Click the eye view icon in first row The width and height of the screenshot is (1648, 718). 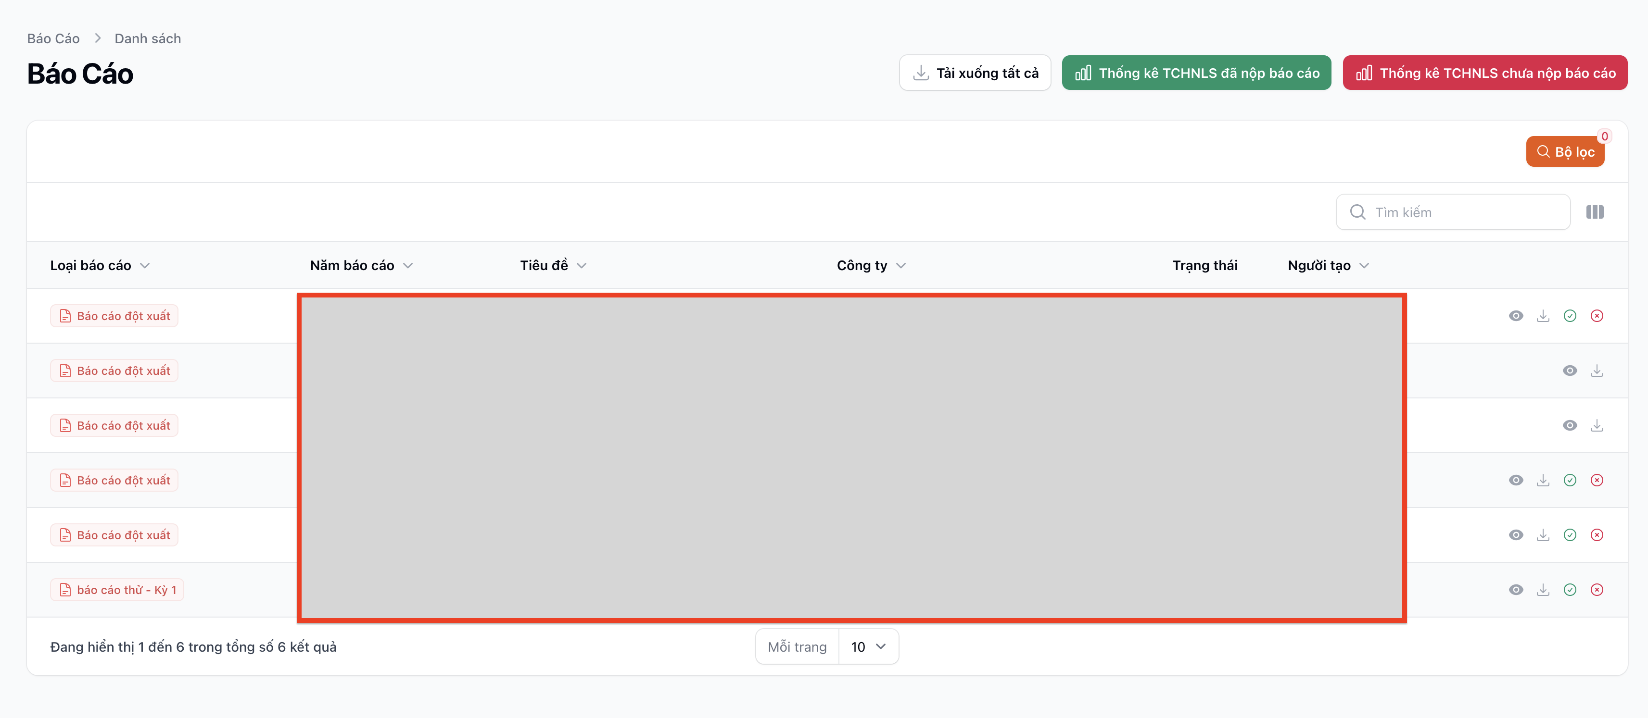(x=1516, y=316)
